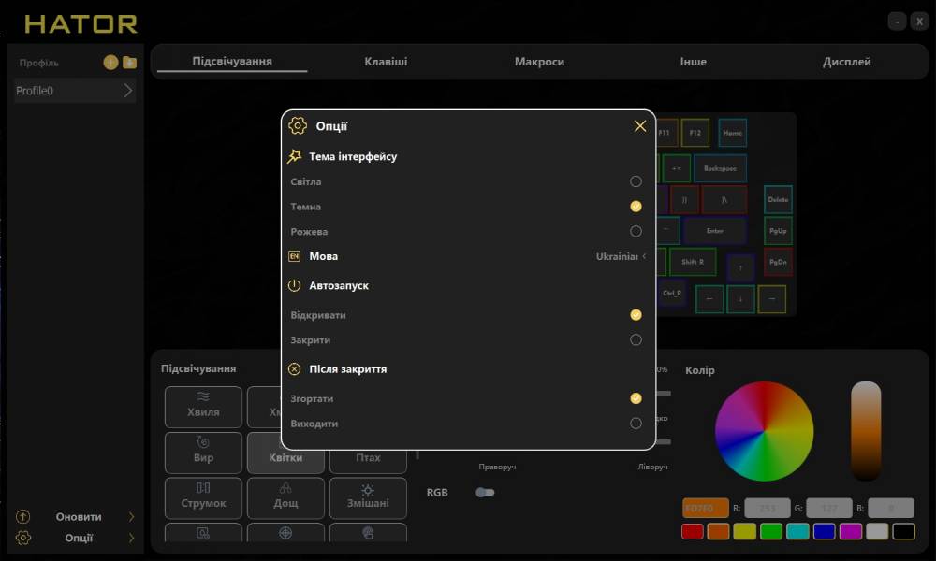Select the Світла light theme option
The image size is (936, 561).
click(636, 181)
